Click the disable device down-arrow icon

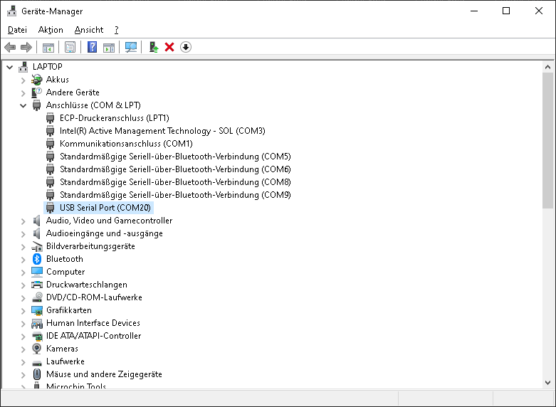coord(186,47)
